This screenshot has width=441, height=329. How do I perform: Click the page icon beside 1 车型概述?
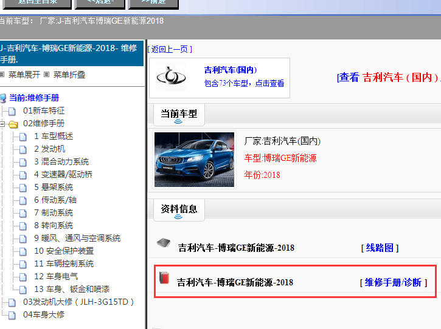pyautogui.click(x=23, y=137)
